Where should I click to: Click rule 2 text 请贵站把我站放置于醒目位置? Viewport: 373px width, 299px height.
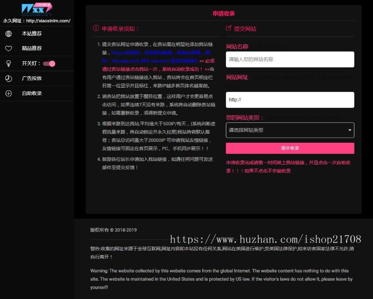tap(159, 105)
